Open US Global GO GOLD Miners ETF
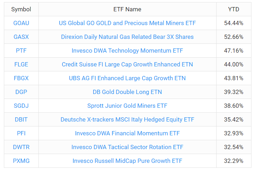 pos(127,23)
